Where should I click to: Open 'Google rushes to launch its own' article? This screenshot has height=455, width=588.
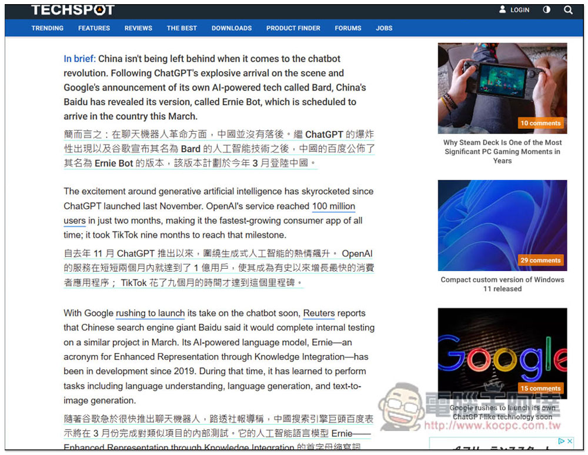[502, 412]
